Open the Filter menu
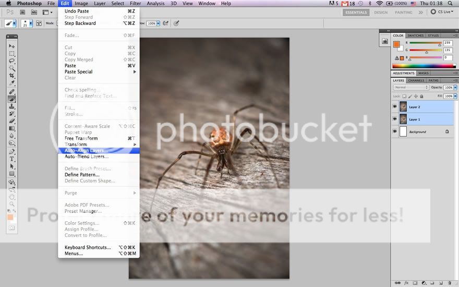The image size is (459, 287). tap(135, 4)
